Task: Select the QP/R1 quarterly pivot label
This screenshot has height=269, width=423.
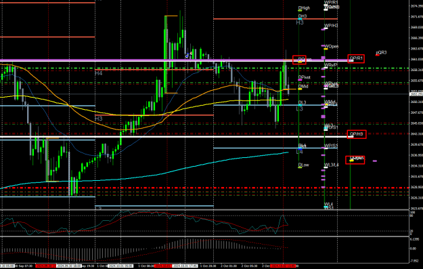Action: (356, 58)
